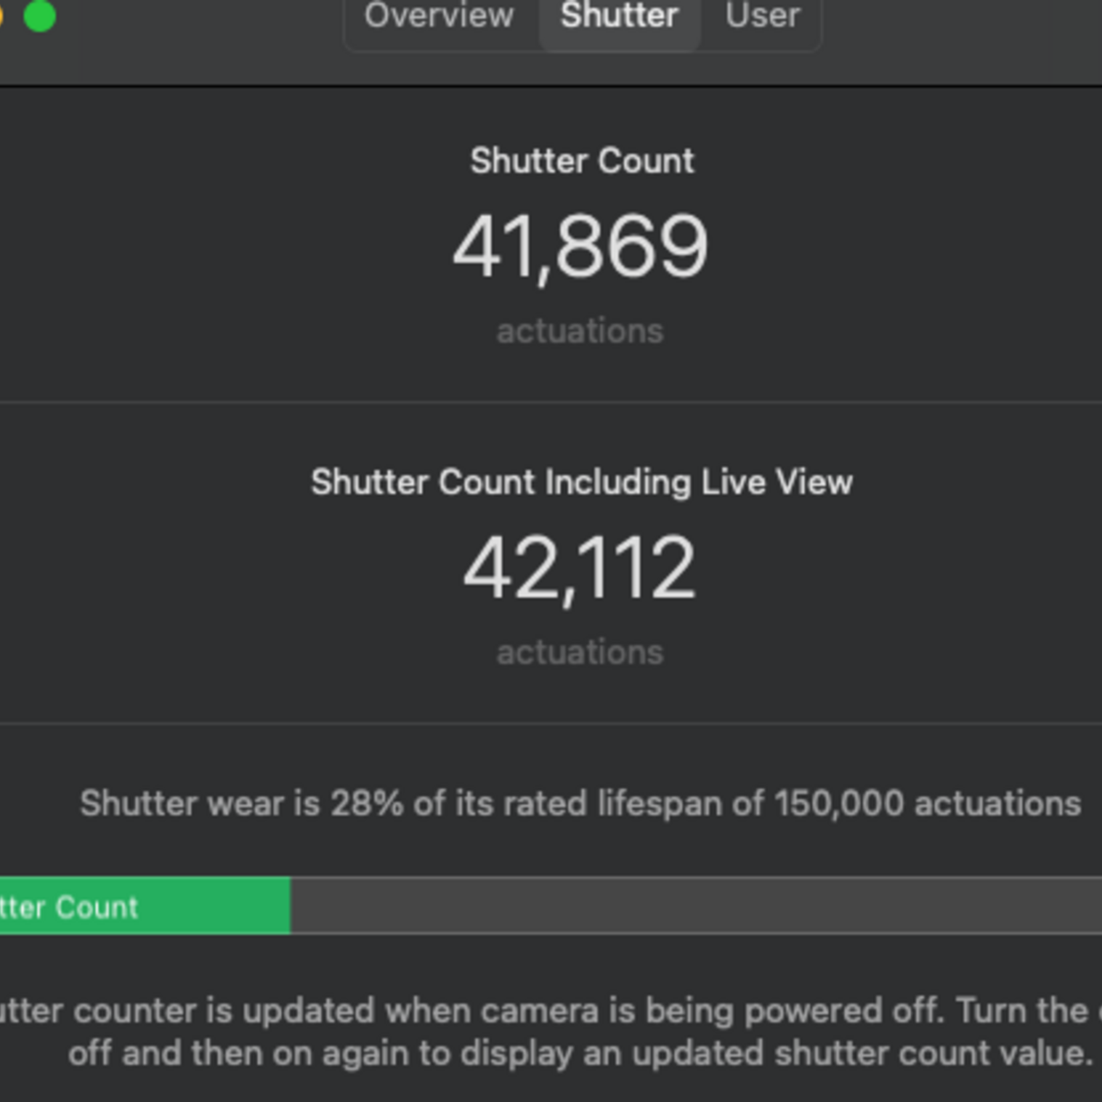Click the actuations label under 41,869
The height and width of the screenshot is (1102, 1102).
coord(580,331)
